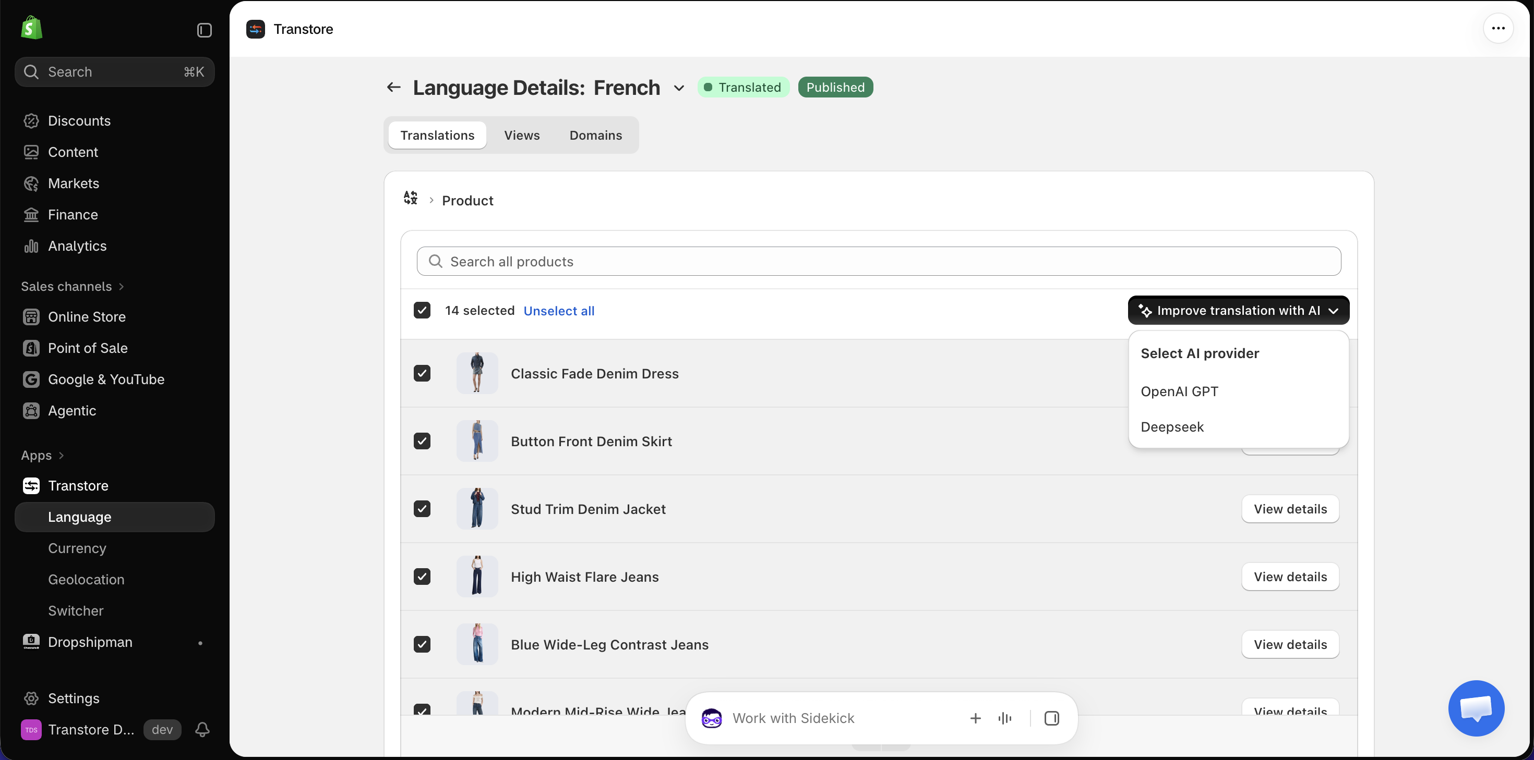1534x760 pixels.
Task: Select the Translations tab
Action: coord(437,135)
